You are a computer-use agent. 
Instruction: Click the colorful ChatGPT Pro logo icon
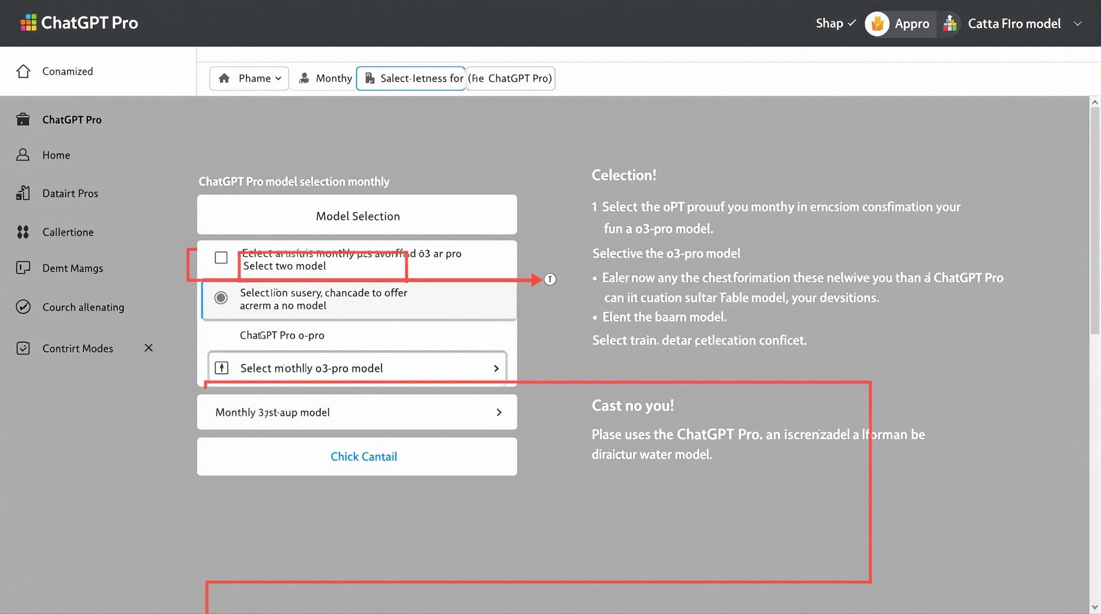pyautogui.click(x=29, y=23)
